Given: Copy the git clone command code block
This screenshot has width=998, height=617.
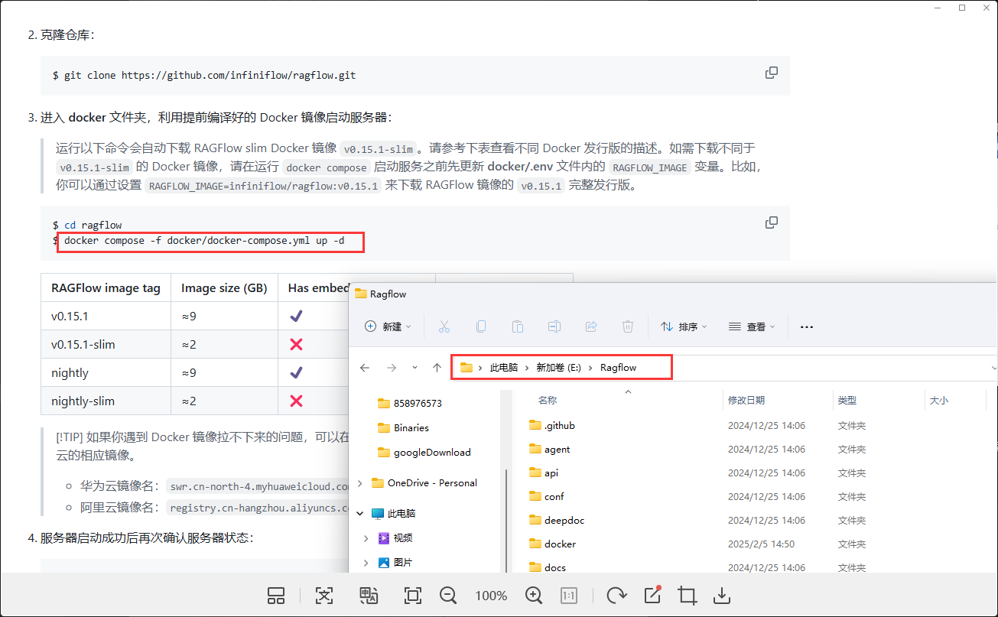Looking at the screenshot, I should [x=772, y=73].
